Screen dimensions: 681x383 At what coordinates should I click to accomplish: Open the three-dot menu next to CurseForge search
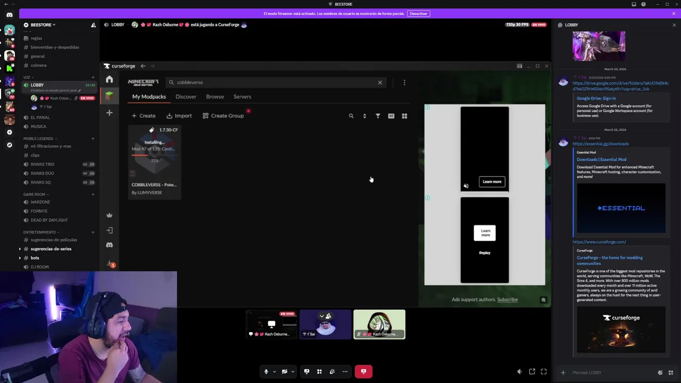pyautogui.click(x=404, y=82)
